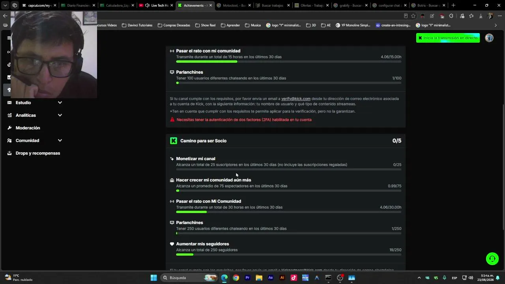Image resolution: width=505 pixels, height=284 pixels.
Task: Launch Premiere Pro from the taskbar
Action: (x=247, y=278)
